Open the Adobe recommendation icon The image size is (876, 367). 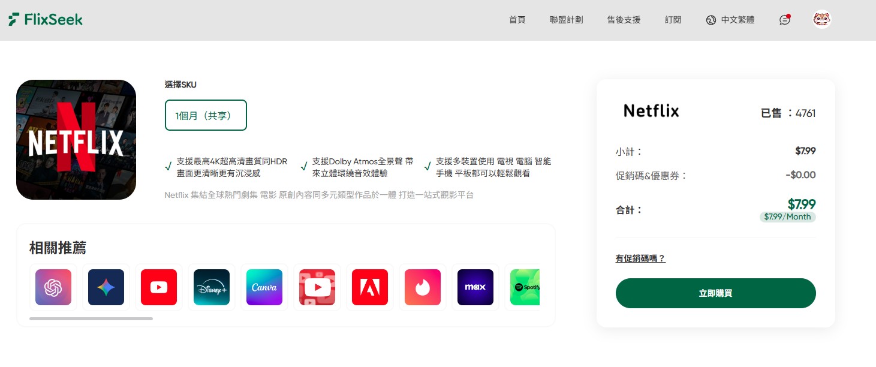(x=370, y=287)
